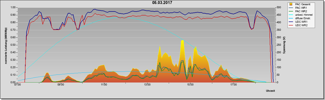This screenshot has height=100, width=325.
Task: Click the 1.00 value on power axis
Action: point(13,7)
